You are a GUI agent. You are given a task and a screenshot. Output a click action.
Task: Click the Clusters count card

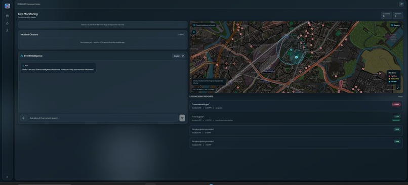tap(386, 15)
